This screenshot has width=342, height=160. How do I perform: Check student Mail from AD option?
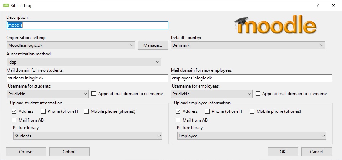(x=14, y=120)
